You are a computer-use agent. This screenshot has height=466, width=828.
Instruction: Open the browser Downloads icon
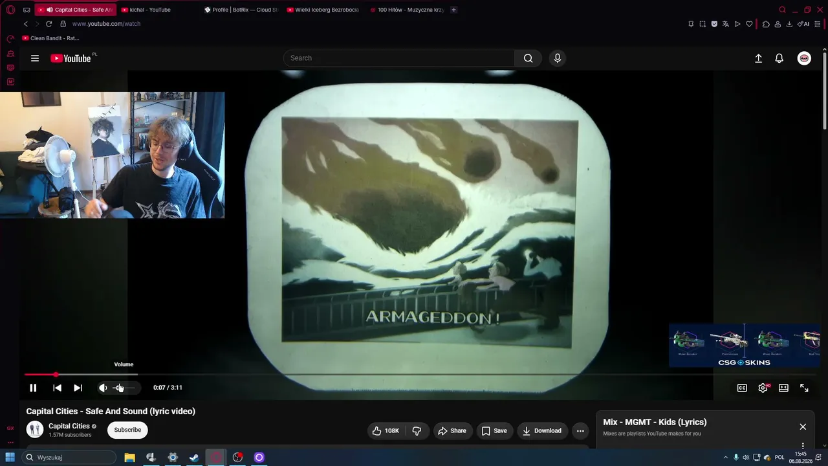[789, 24]
